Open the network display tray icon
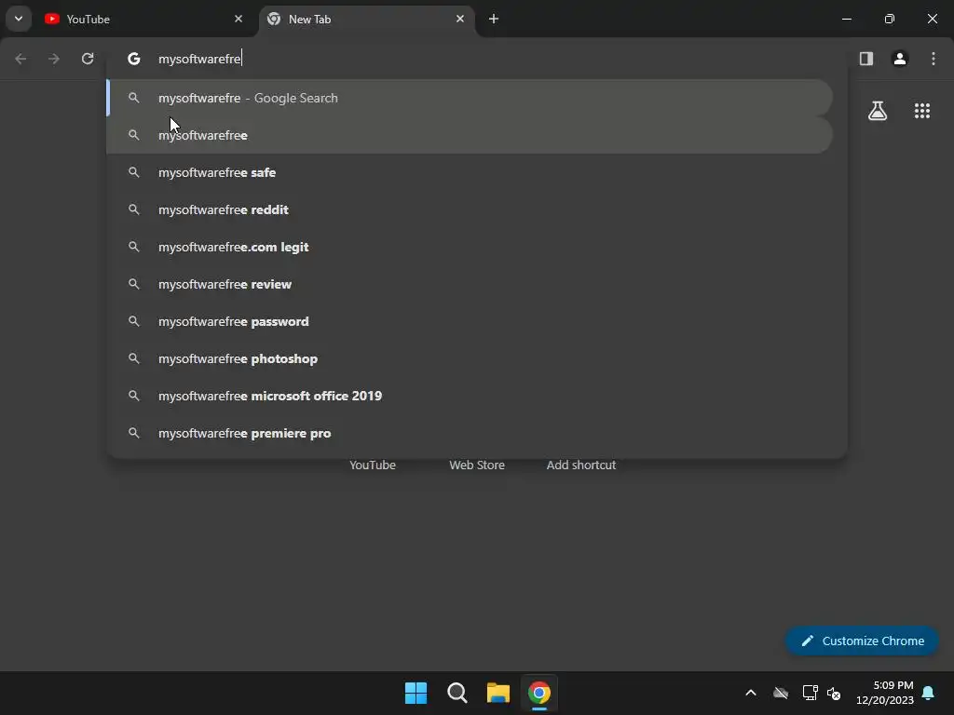 [x=810, y=693]
